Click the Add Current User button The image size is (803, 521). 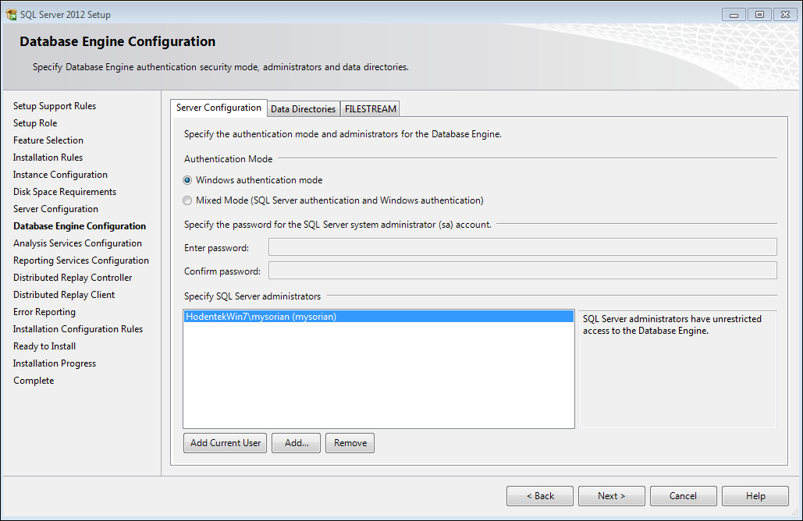click(226, 443)
